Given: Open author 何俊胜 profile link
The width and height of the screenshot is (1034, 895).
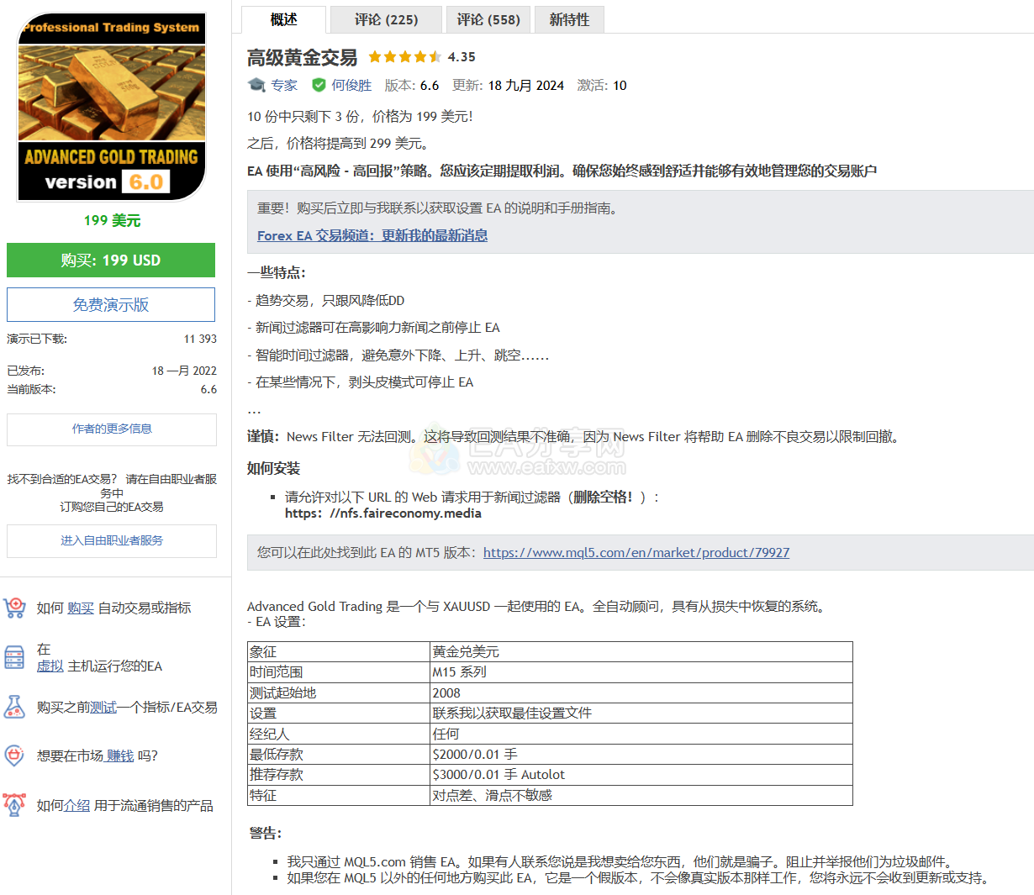Looking at the screenshot, I should click(x=351, y=86).
